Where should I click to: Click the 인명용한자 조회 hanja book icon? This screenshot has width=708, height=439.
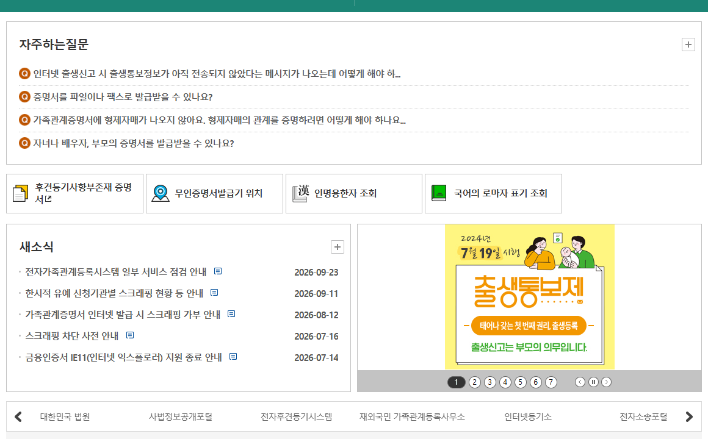[300, 193]
